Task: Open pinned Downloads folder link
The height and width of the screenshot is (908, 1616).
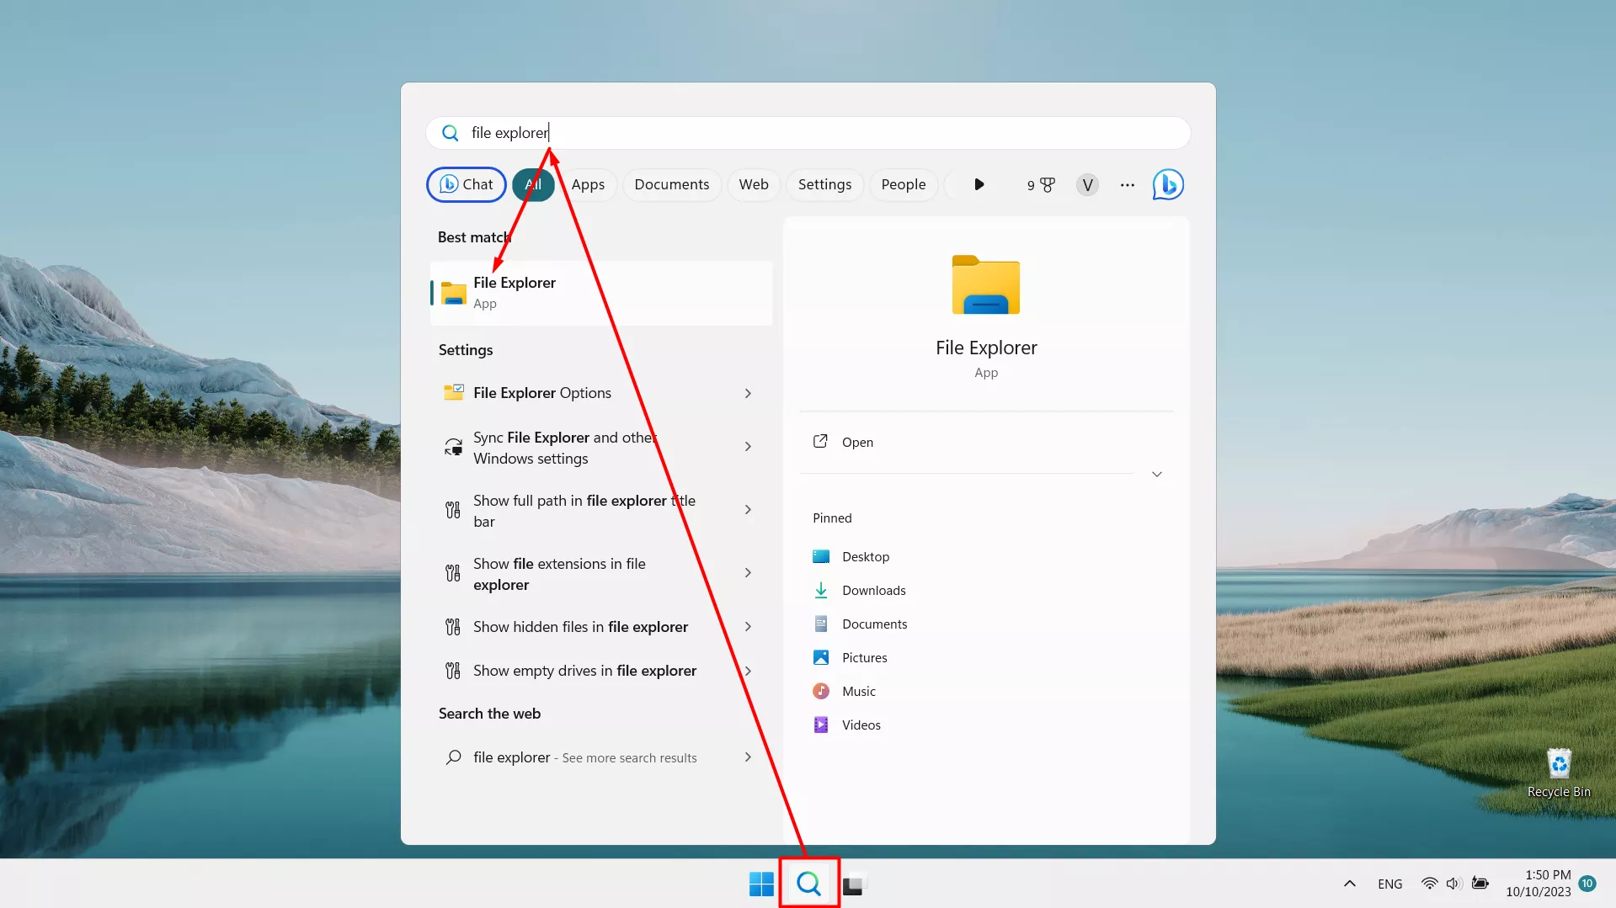Action: coord(873,591)
